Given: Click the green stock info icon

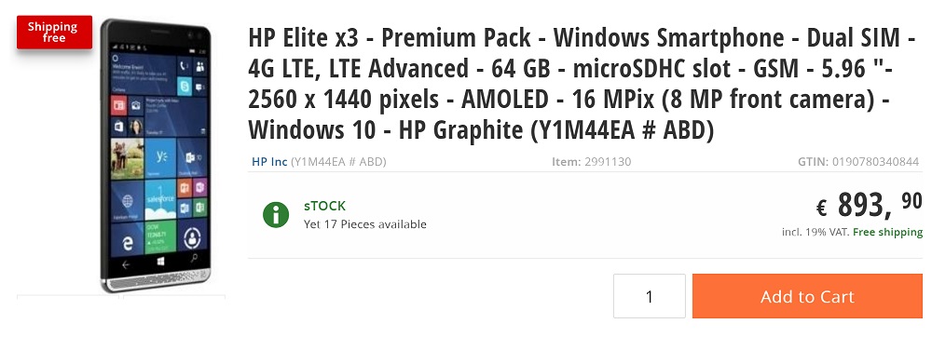Looking at the screenshot, I should click(x=276, y=214).
